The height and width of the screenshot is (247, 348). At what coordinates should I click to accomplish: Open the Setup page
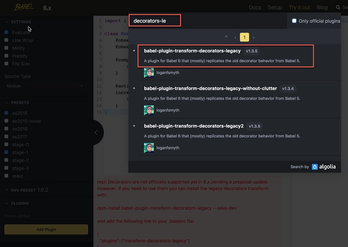coord(275,7)
